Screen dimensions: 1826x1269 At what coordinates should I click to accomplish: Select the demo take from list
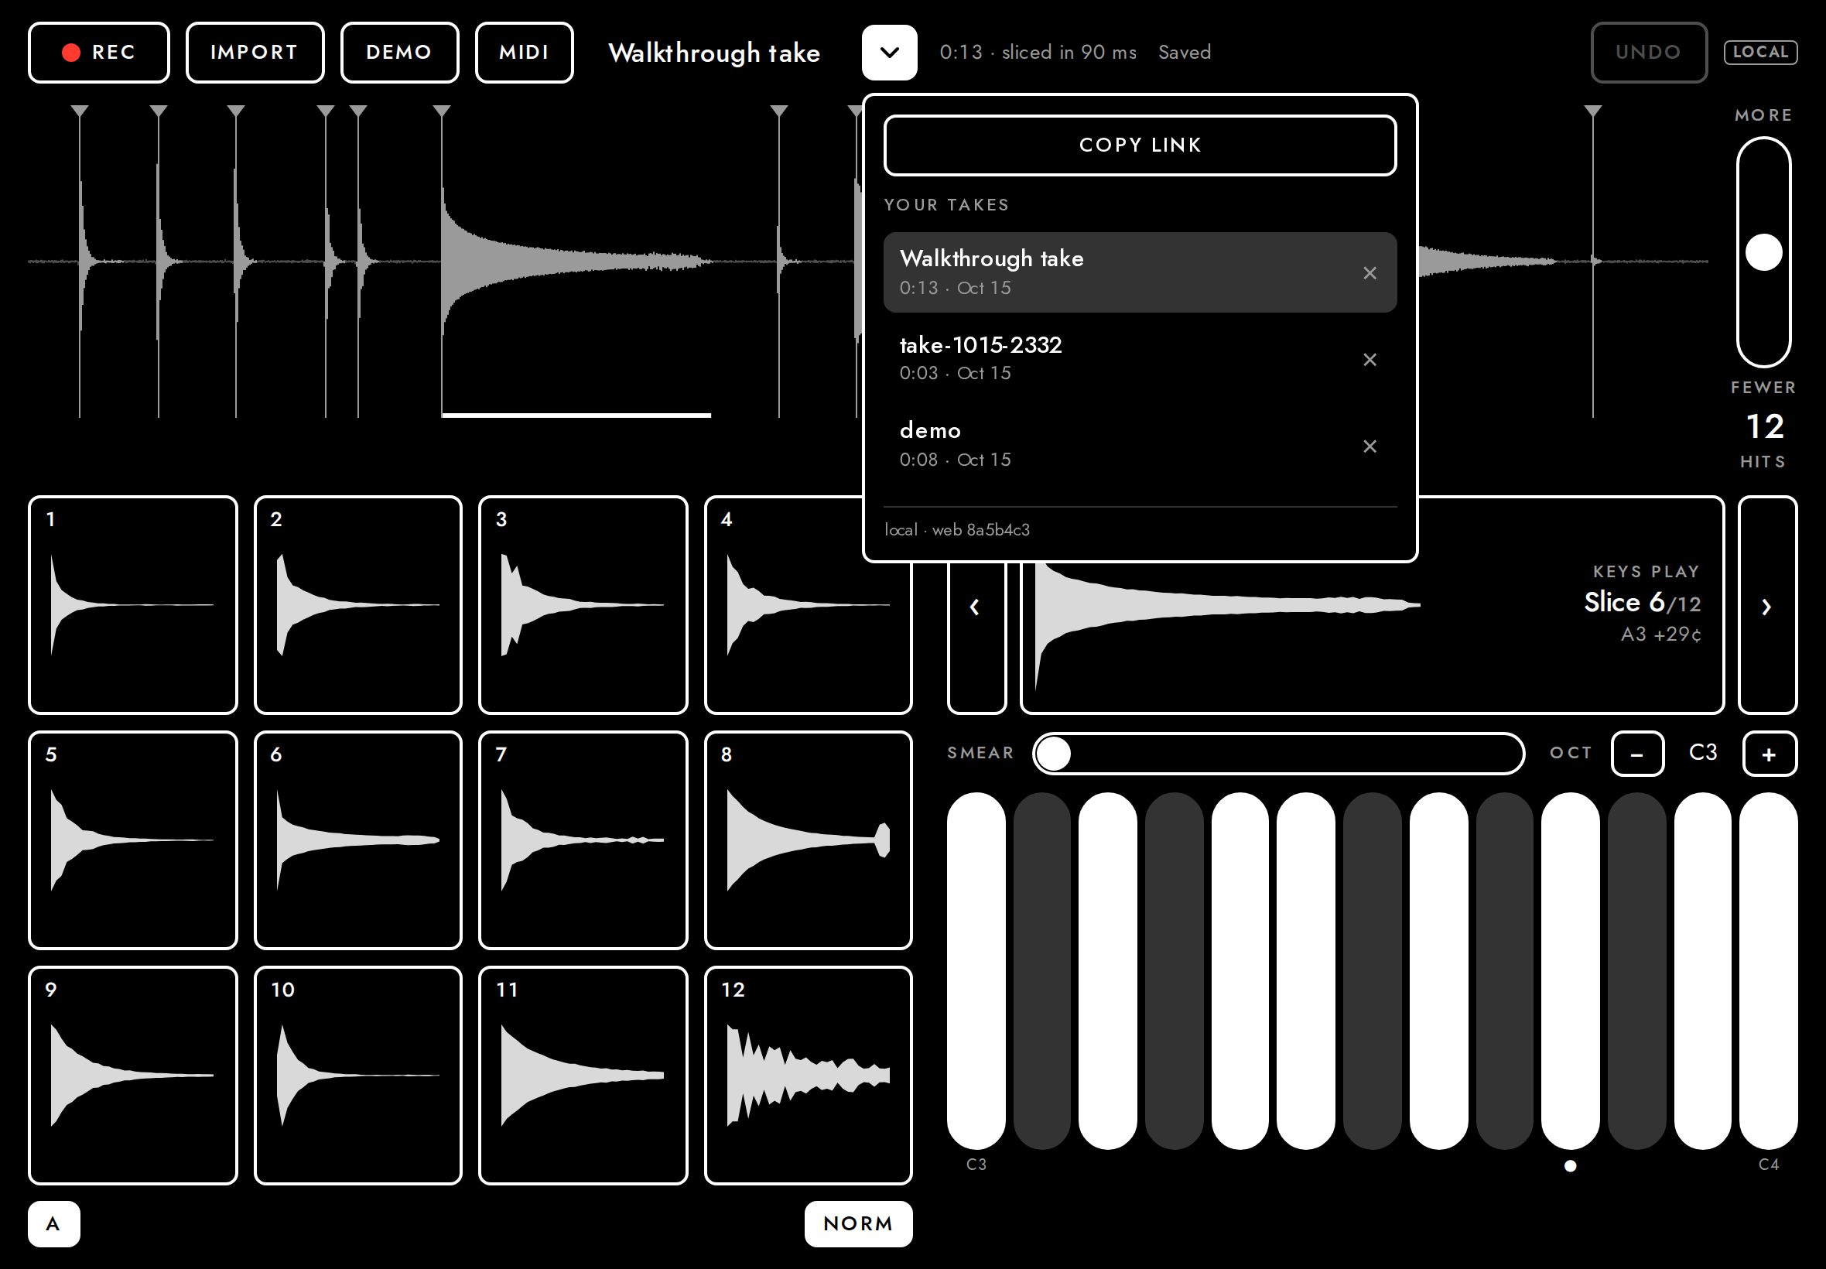tap(1140, 445)
